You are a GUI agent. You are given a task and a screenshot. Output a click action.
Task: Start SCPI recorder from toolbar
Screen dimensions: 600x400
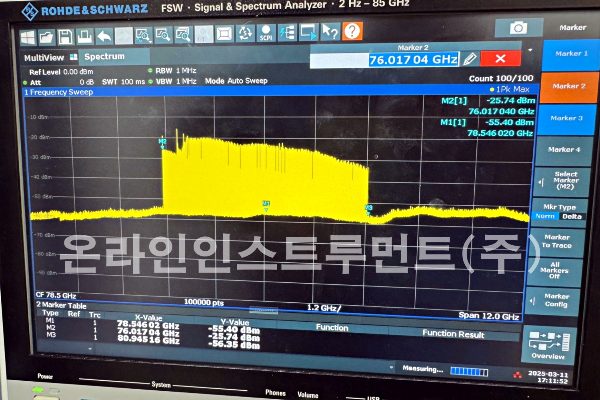(266, 33)
